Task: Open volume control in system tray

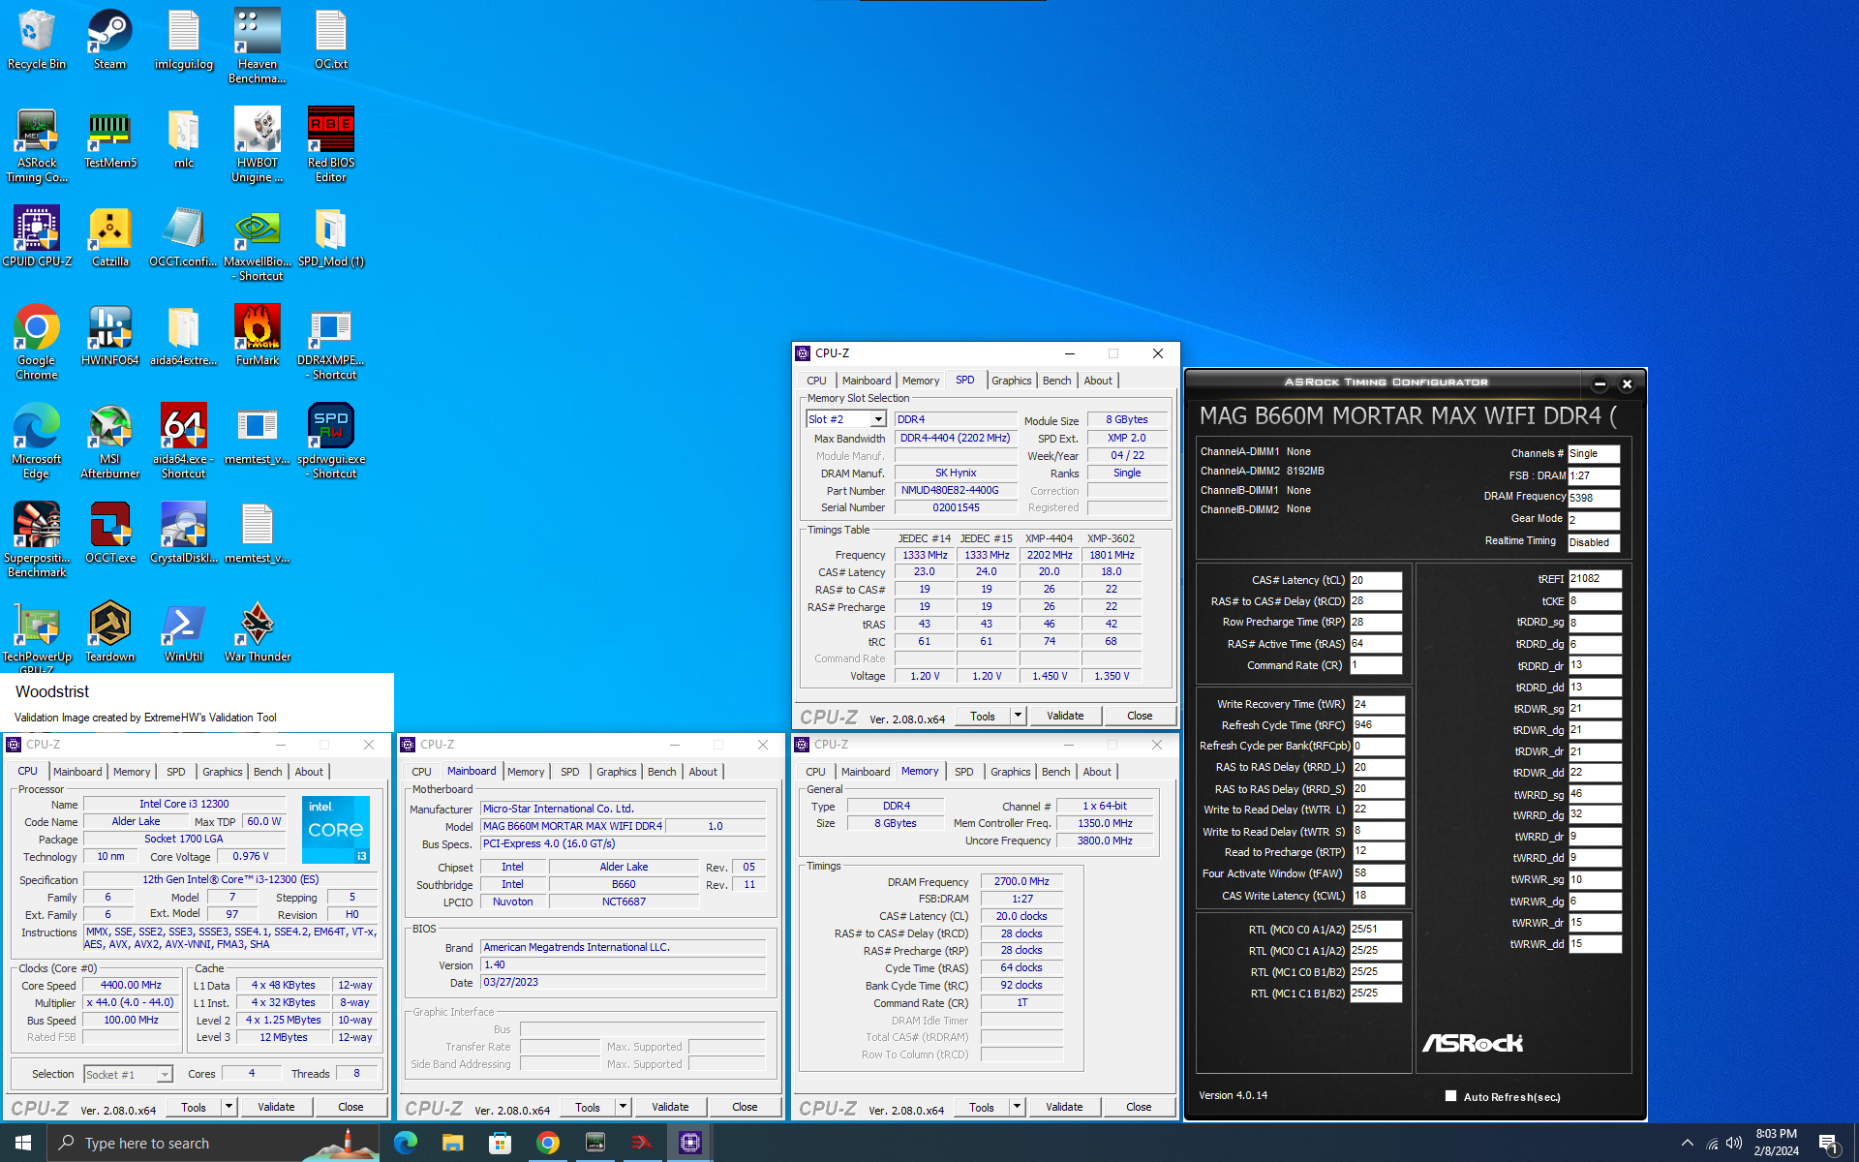Action: click(1734, 1143)
